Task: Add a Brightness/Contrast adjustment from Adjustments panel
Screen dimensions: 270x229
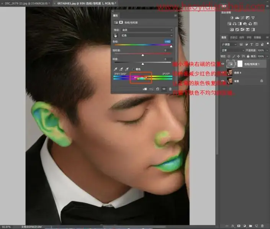Action: tap(232, 18)
